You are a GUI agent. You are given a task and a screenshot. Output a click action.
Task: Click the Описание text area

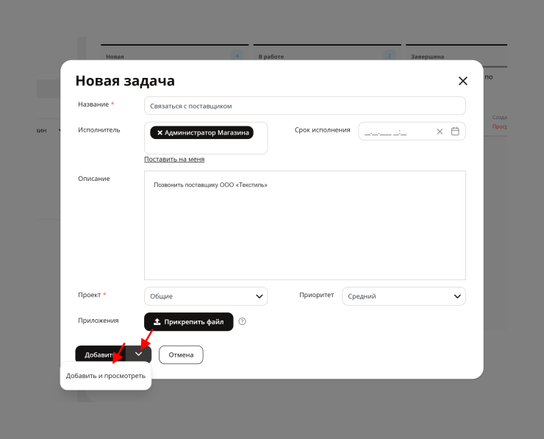[304, 225]
